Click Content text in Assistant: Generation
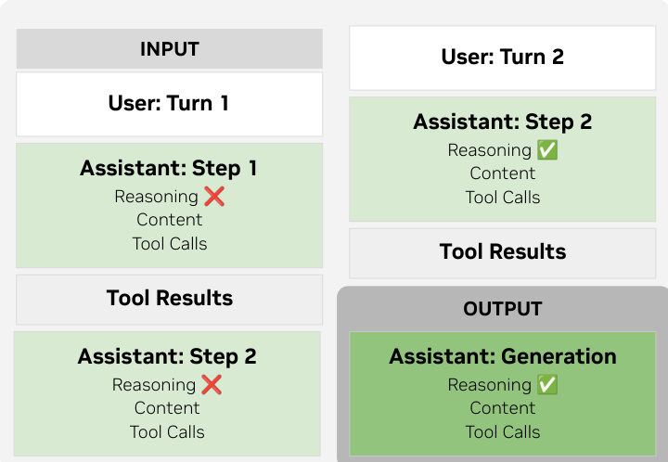Viewport: 668px width, 462px height. tap(502, 408)
